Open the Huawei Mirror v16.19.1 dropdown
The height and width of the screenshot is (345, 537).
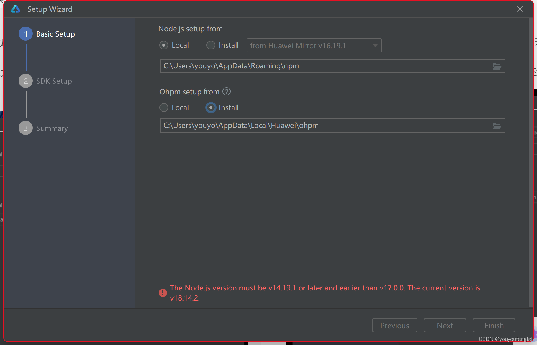point(314,45)
